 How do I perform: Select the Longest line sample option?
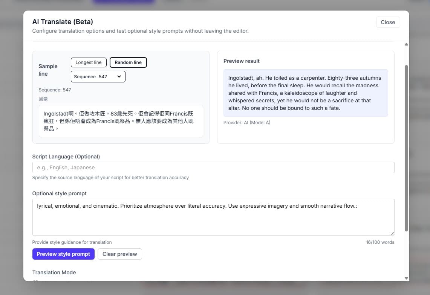[x=89, y=62]
